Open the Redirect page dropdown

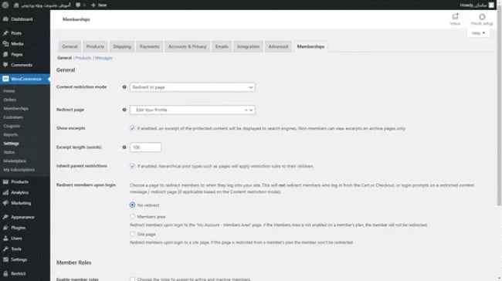(192, 110)
